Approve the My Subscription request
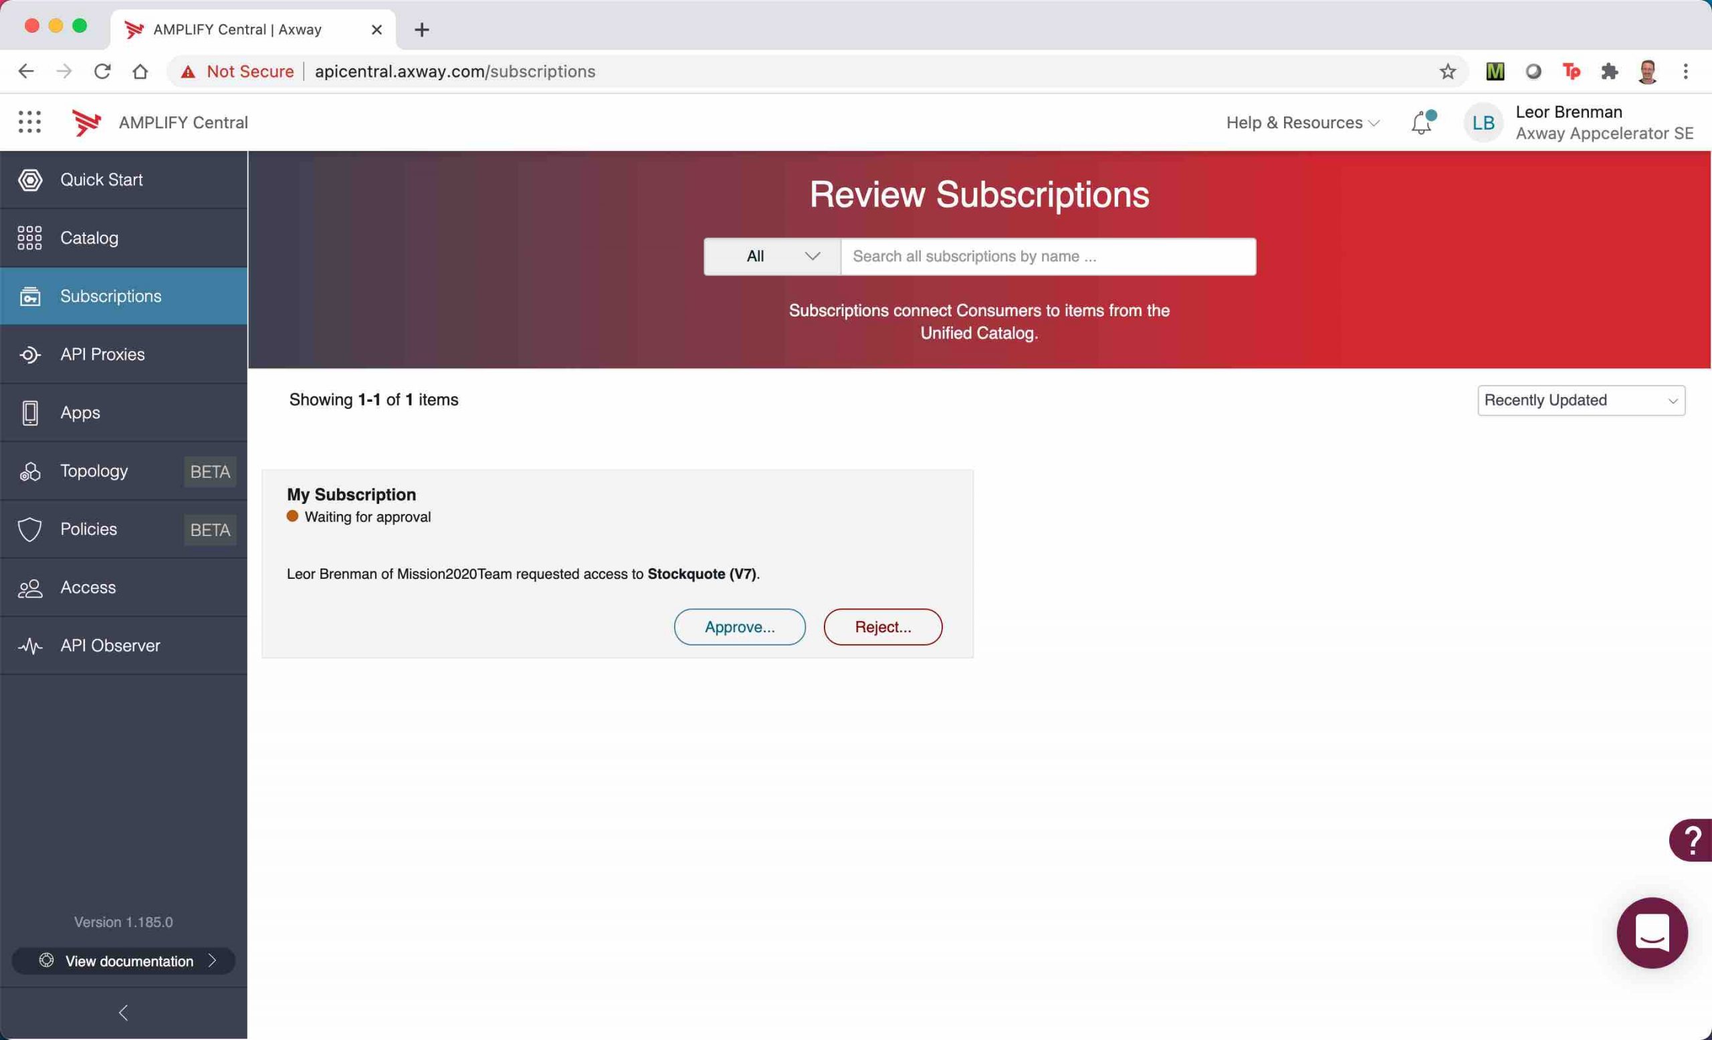The height and width of the screenshot is (1040, 1712). [739, 627]
